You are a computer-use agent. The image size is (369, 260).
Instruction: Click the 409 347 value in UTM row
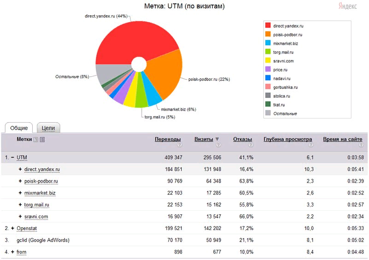(173, 158)
